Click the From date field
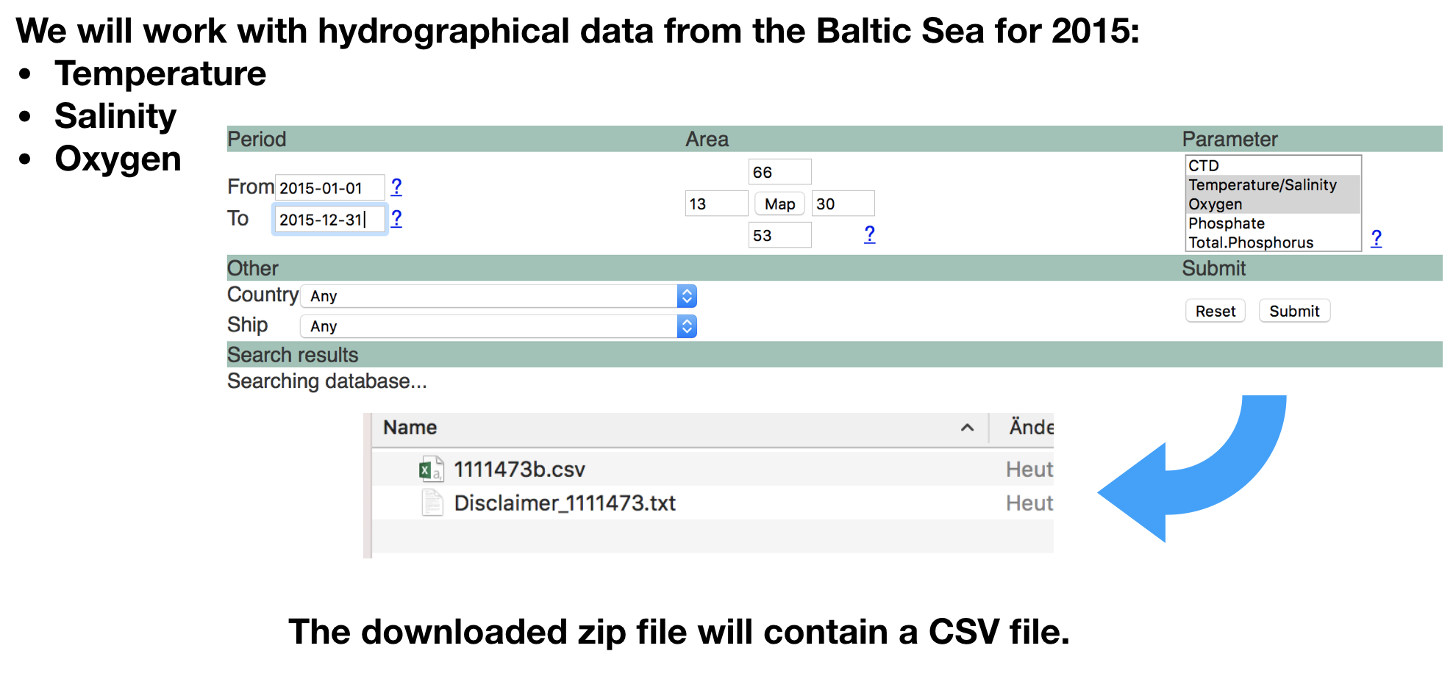The height and width of the screenshot is (676, 1453). 329,188
